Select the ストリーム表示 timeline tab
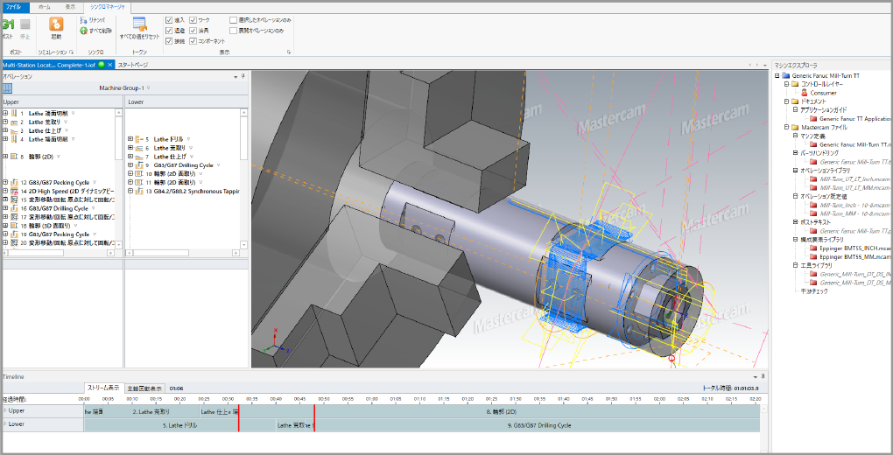Viewport: 893px width, 455px height. tap(103, 388)
